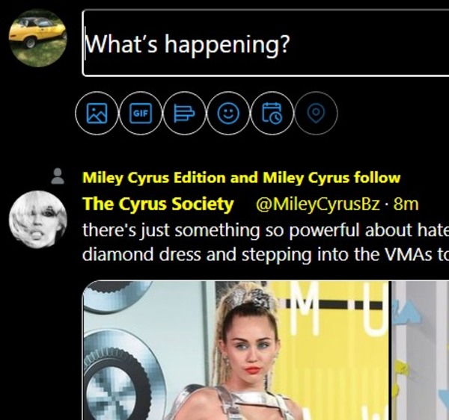This screenshot has width=449, height=420.
Task: Open the emoji picker
Action: (227, 114)
